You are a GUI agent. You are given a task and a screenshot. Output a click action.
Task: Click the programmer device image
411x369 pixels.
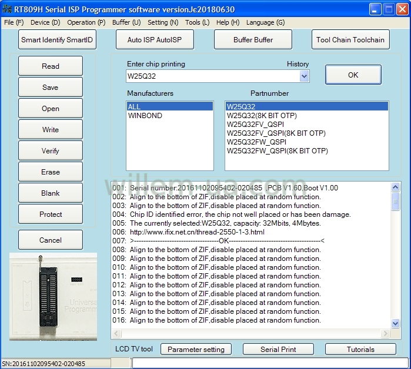(x=53, y=297)
